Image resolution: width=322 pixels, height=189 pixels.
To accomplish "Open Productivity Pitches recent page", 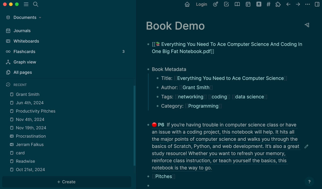I will (x=35, y=111).
